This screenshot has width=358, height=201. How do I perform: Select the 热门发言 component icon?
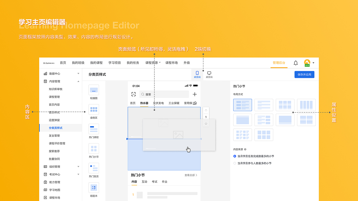coord(94,168)
